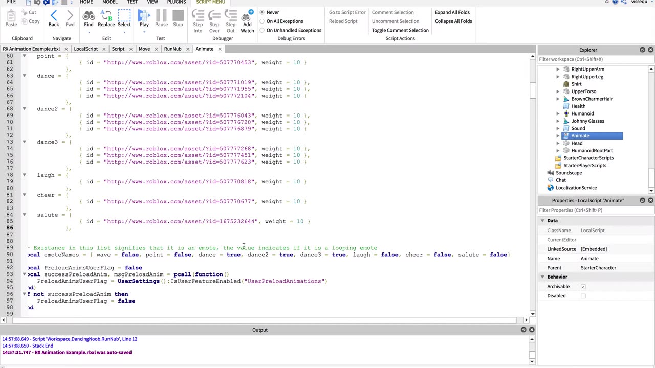This screenshot has height=368, width=655.
Task: Close the Animate document tab
Action: 220,49
